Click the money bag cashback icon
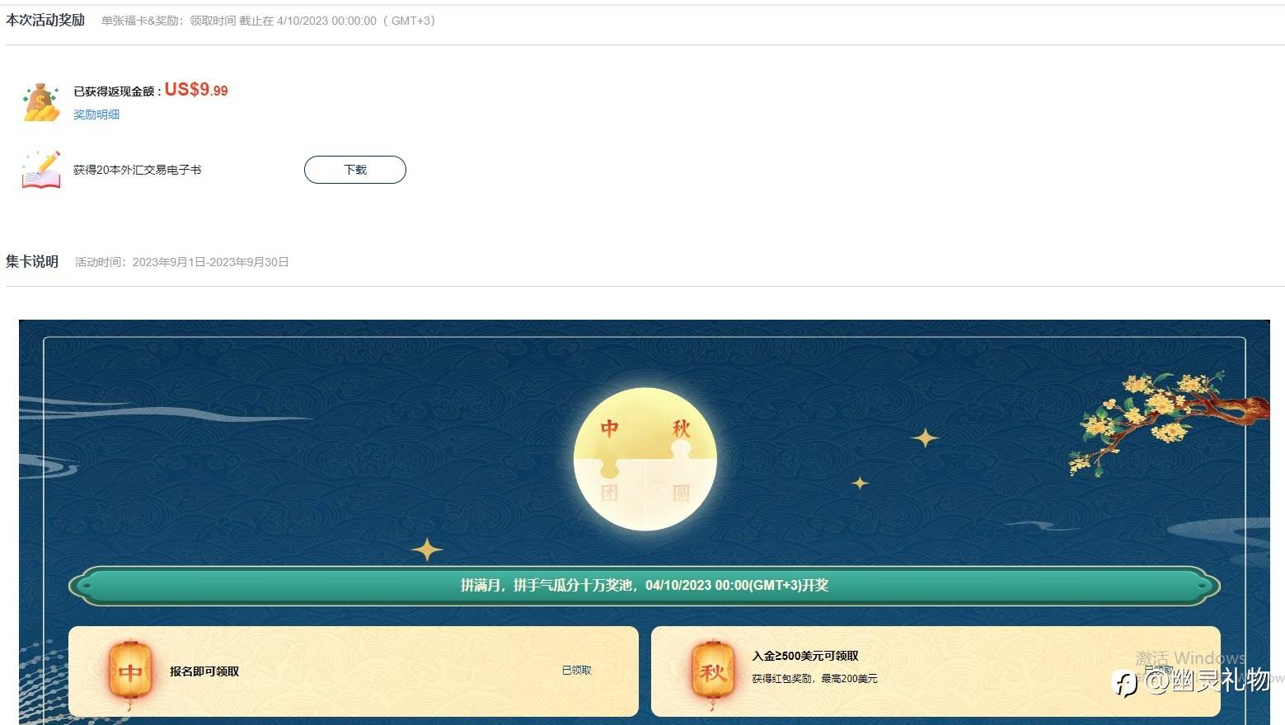This screenshot has height=725, width=1285. [x=41, y=102]
